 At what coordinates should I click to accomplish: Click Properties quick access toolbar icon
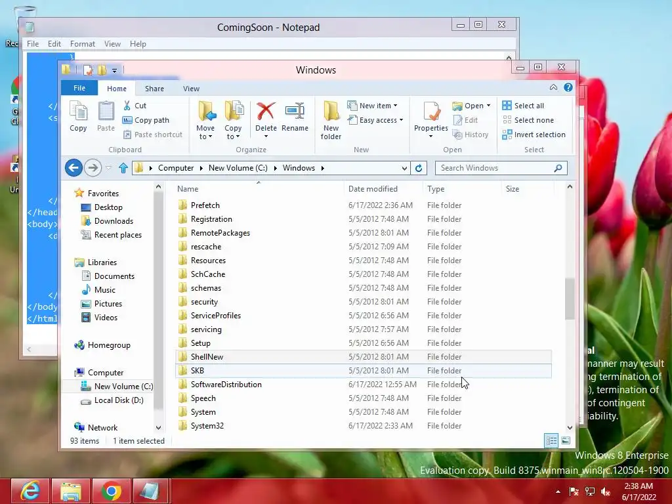[x=88, y=70]
